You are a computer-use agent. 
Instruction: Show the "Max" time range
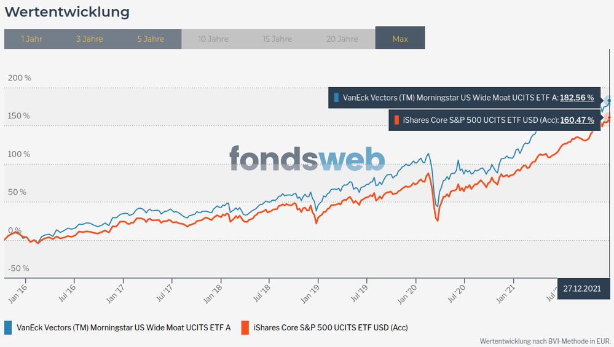tap(400, 39)
